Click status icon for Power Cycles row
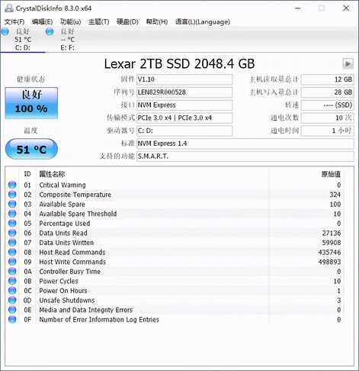The height and width of the screenshot is (371, 359). click(x=12, y=281)
